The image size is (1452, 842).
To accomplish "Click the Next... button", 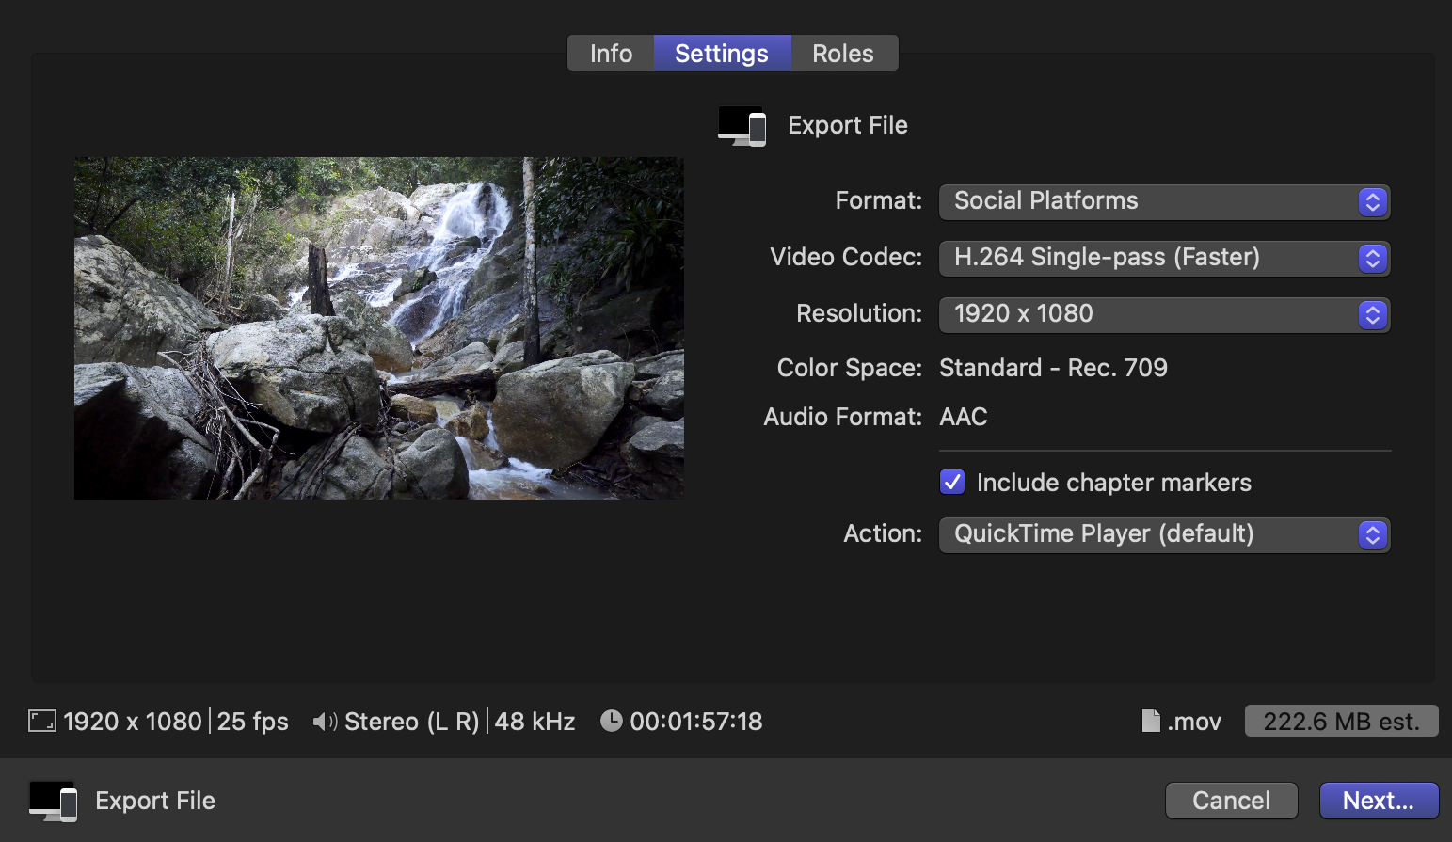I will pos(1379,801).
